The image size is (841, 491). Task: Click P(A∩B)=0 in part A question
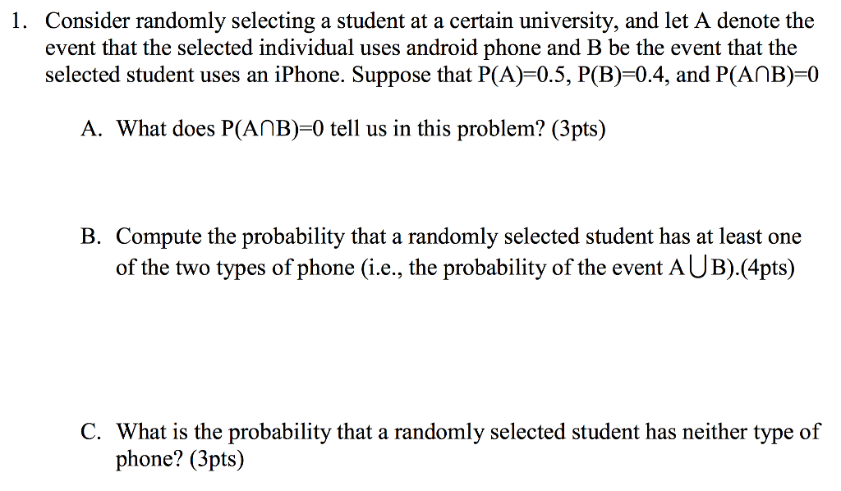[273, 129]
